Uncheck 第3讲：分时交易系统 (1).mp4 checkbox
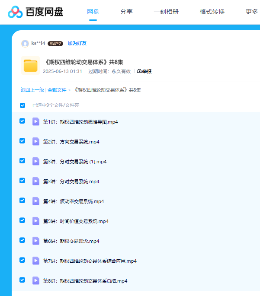Screen dimensions: 260x296 [22, 161]
